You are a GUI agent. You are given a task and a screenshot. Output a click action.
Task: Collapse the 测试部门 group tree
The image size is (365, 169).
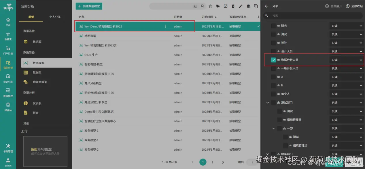point(267,102)
